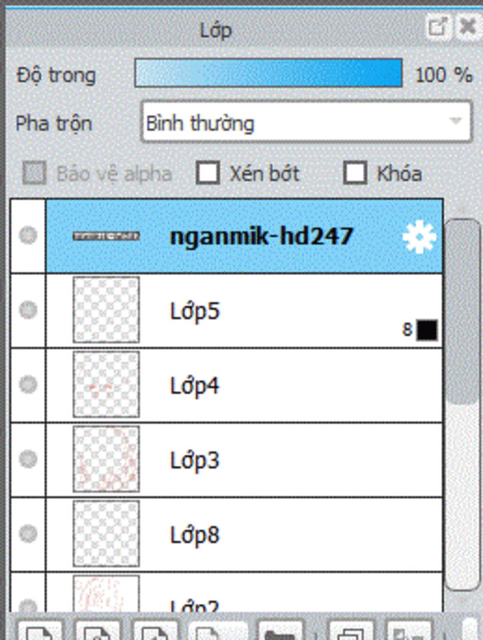Open the Pha trộn blend mode dropdown
The image size is (483, 640).
click(306, 122)
